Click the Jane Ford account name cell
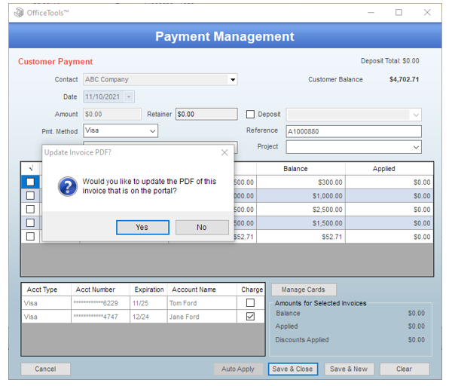Screen dimensions: 452x386 tap(202, 317)
